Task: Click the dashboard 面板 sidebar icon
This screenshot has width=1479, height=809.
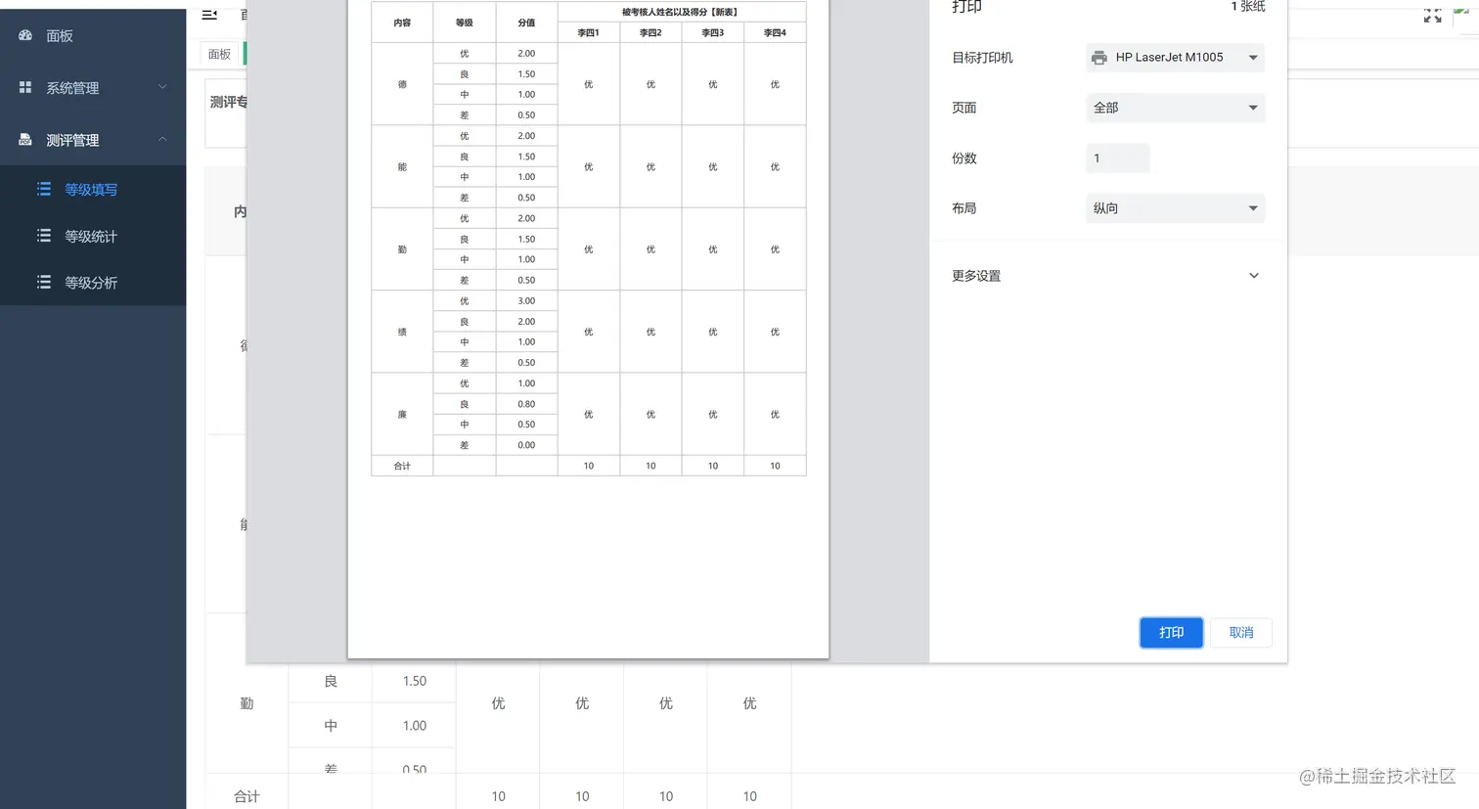Action: point(24,35)
